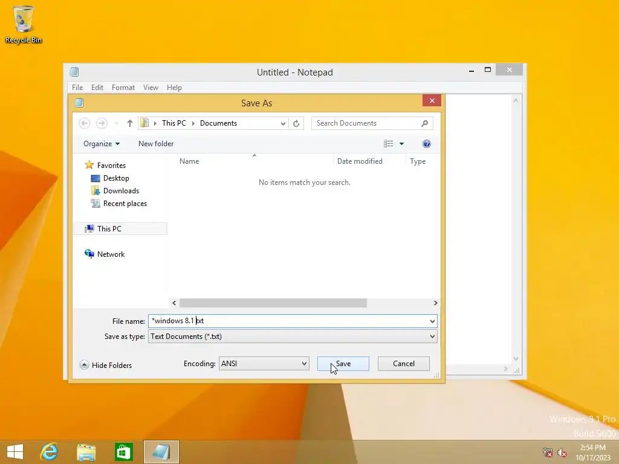Open previous locations dropdown in address bar
619x464 pixels.
click(x=283, y=123)
